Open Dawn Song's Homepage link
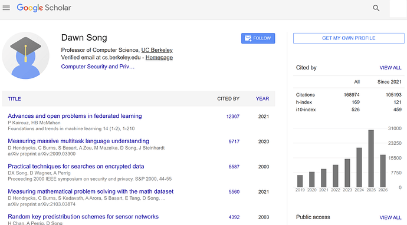 point(159,57)
